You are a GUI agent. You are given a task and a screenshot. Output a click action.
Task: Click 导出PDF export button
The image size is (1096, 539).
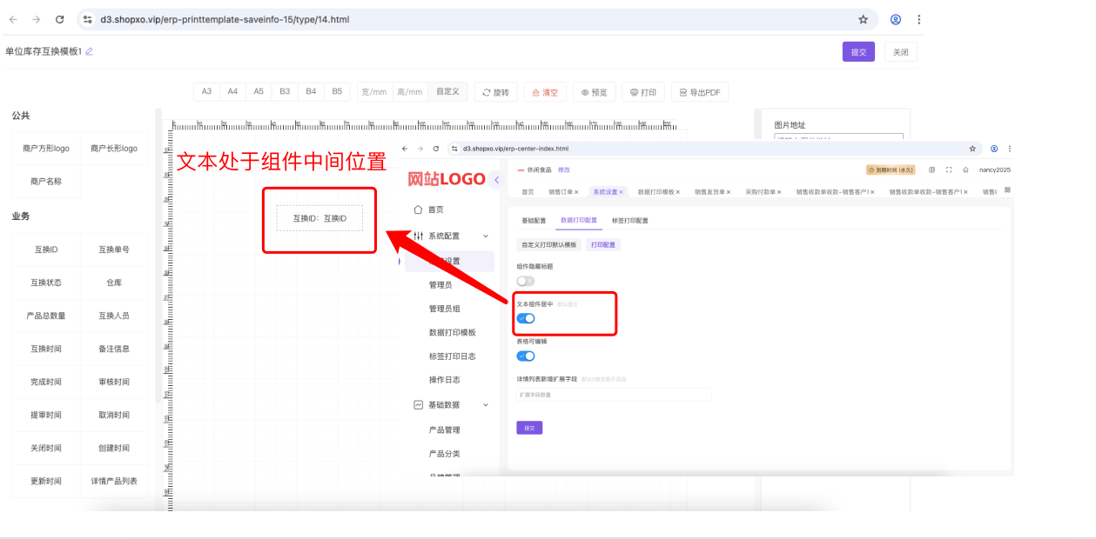coord(700,92)
